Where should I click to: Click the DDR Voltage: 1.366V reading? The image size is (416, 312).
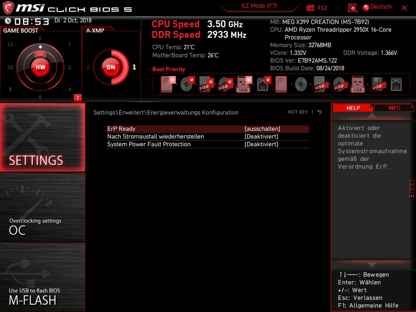pos(370,53)
